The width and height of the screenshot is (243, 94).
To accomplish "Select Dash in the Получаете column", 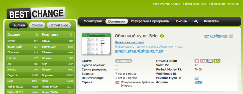I will click(57, 81).
